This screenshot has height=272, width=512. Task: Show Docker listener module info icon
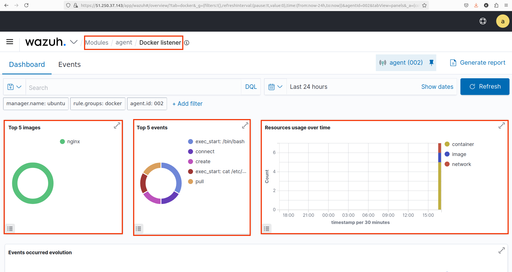tap(187, 43)
